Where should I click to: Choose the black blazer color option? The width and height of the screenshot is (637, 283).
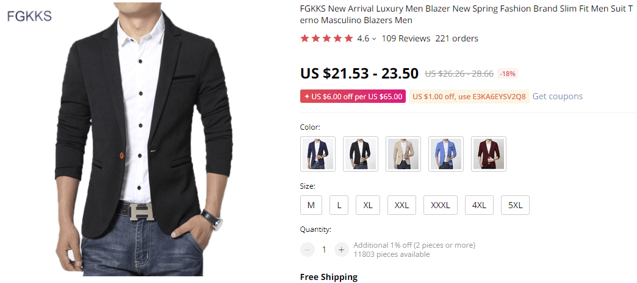(x=361, y=154)
